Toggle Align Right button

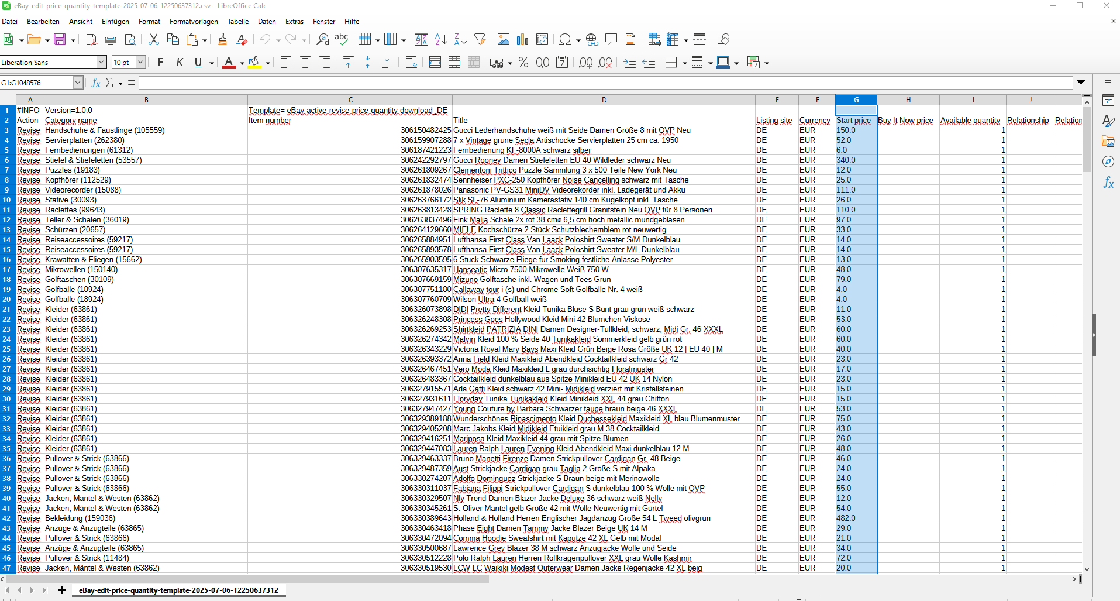pyautogui.click(x=325, y=63)
